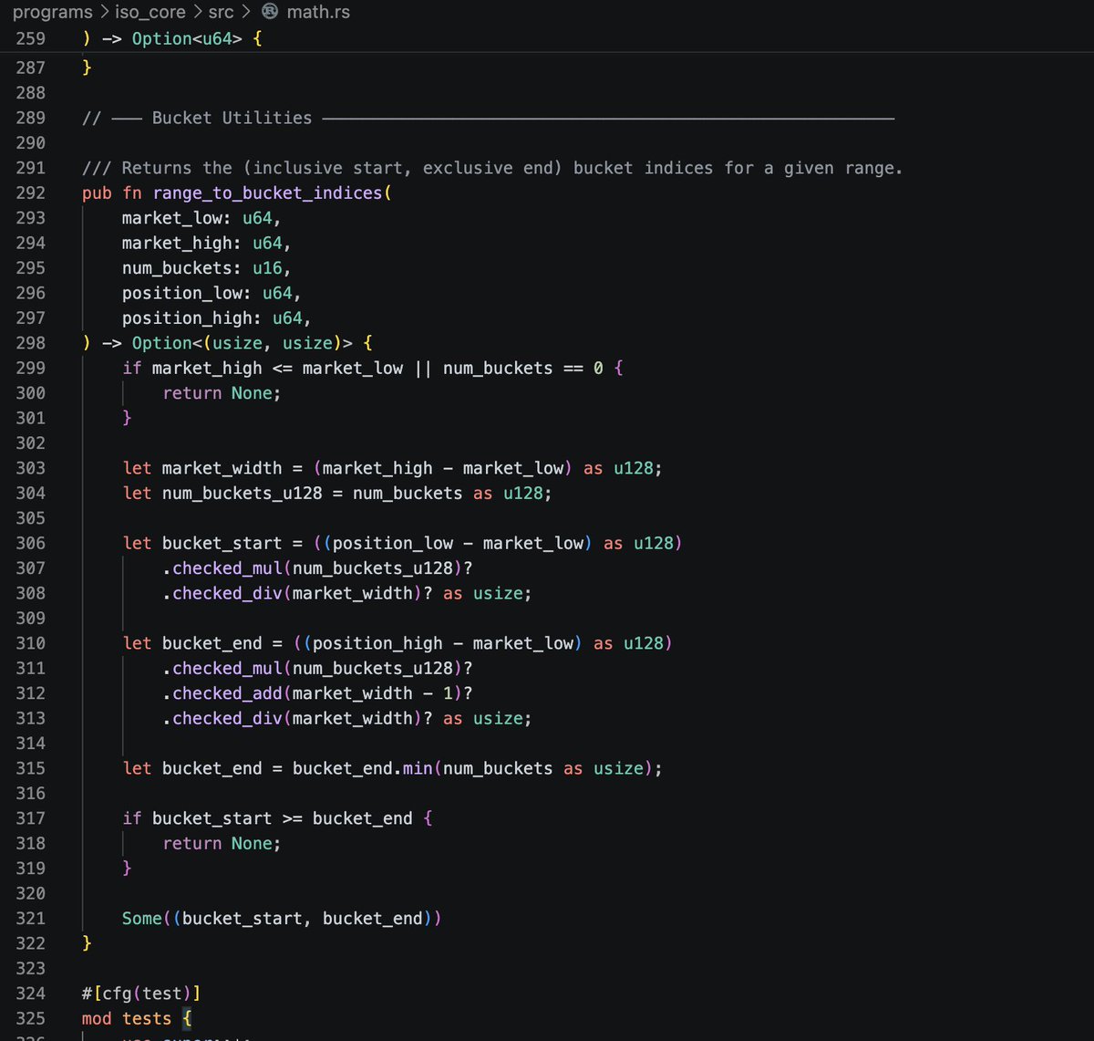The image size is (1094, 1041).
Task: Open the 'programs' breadcrumb segment
Action: click(x=53, y=12)
